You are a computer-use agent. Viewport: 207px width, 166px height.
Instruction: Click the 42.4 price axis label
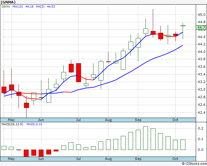(x=202, y=112)
